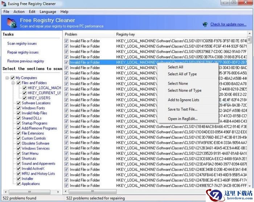Toggle the My Computers checkbox
This screenshot has height=202, width=254.
(13, 78)
